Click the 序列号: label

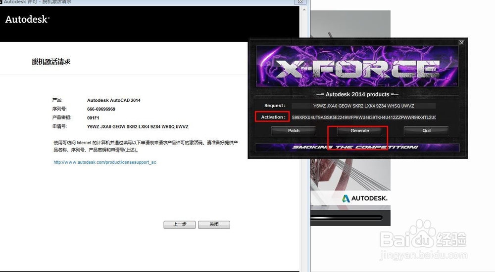[x=60, y=109]
